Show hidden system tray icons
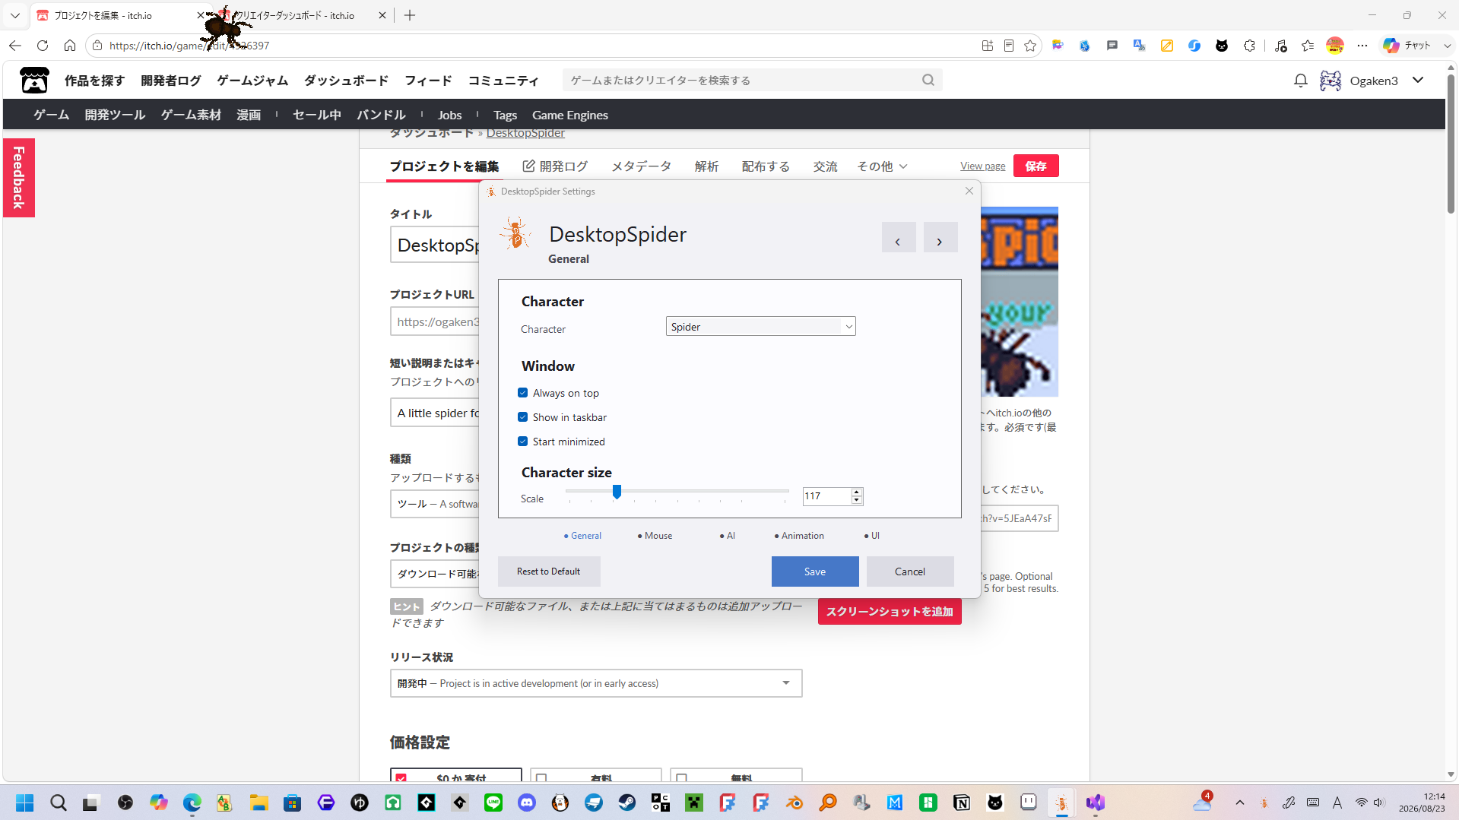 coord(1240,803)
